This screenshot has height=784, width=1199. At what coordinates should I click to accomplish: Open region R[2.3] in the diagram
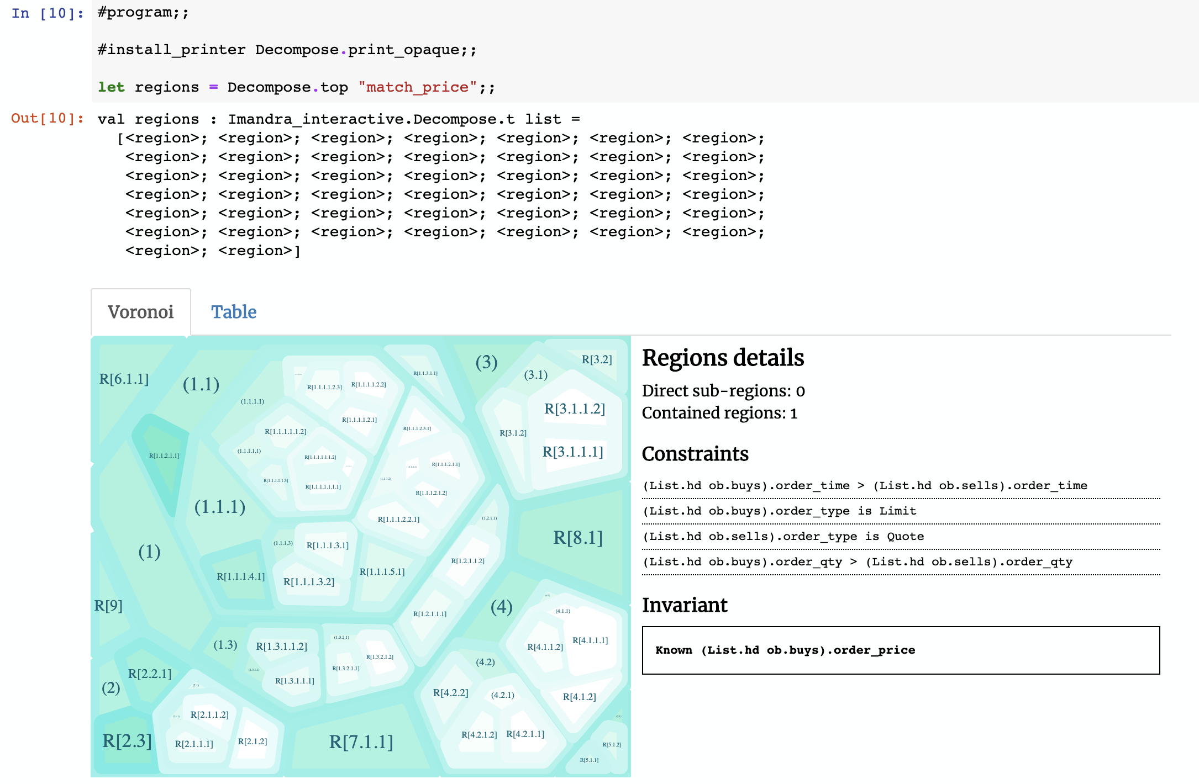point(127,741)
